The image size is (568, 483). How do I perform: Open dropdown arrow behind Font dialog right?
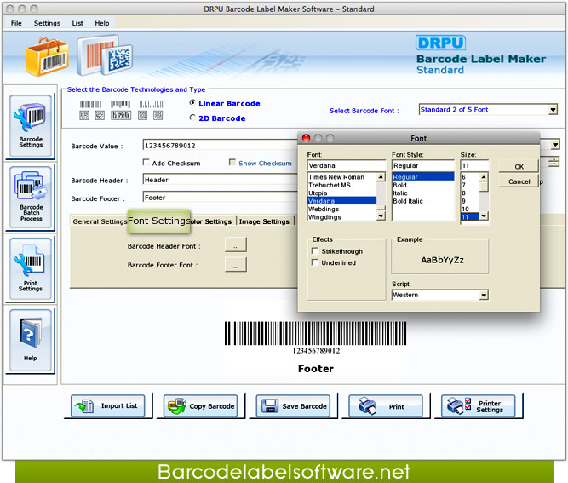(555, 145)
